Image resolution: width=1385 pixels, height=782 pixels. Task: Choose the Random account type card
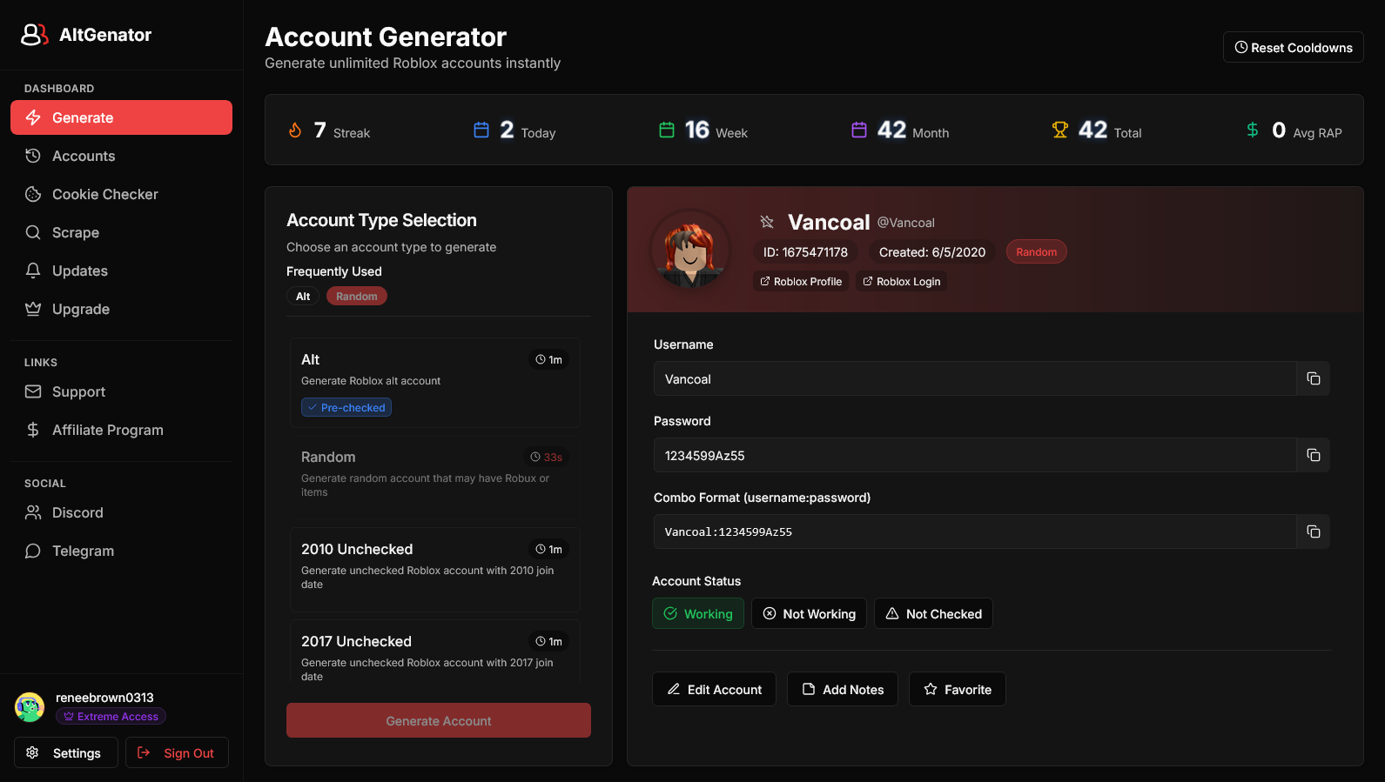tap(435, 477)
